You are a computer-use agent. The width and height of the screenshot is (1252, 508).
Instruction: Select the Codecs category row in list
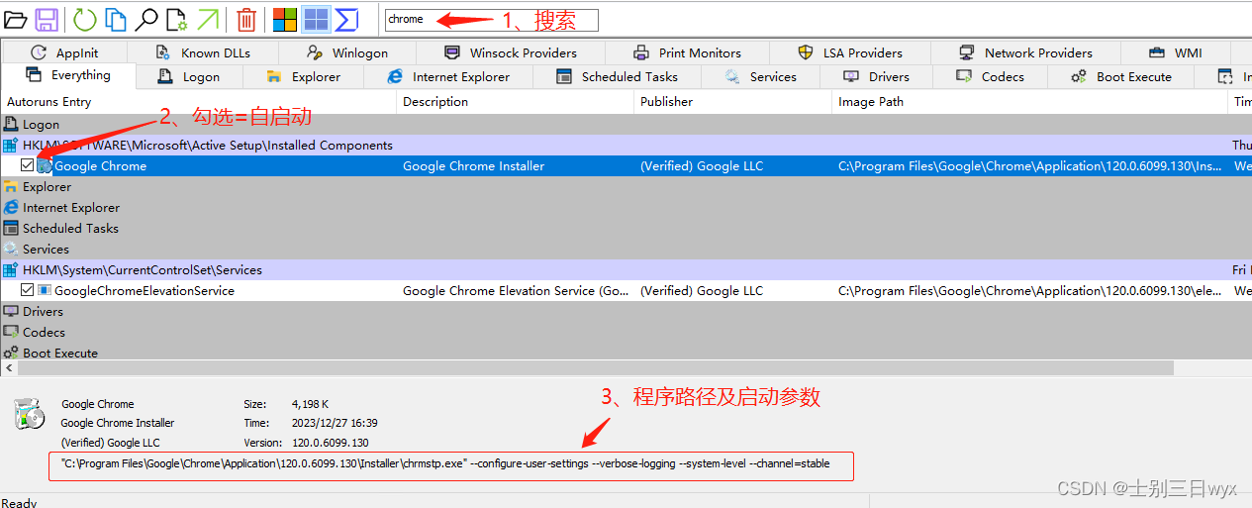626,332
